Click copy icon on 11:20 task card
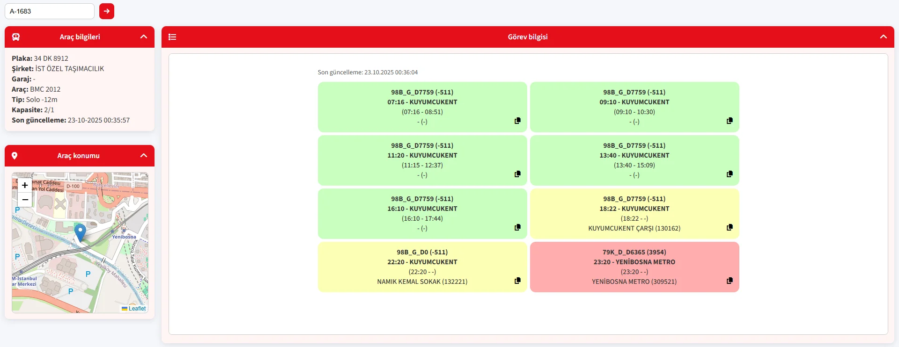Image resolution: width=899 pixels, height=347 pixels. coord(517,174)
